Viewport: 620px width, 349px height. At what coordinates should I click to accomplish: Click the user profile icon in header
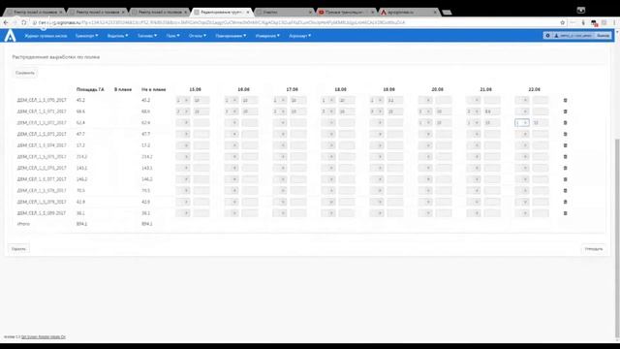click(x=556, y=36)
